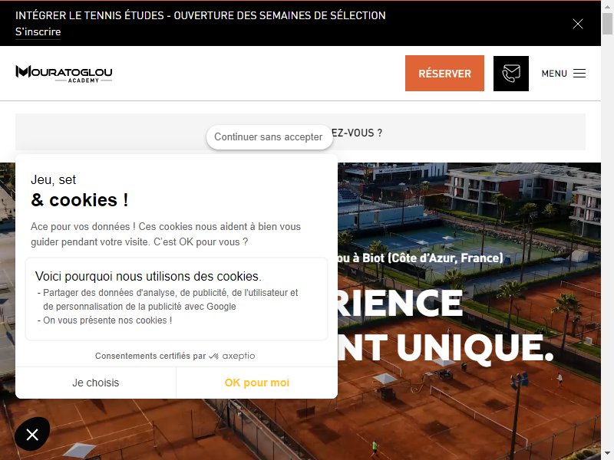Screen dimensions: 614x460
Task: Click the '& cookies !' heading
Action: 80,200
